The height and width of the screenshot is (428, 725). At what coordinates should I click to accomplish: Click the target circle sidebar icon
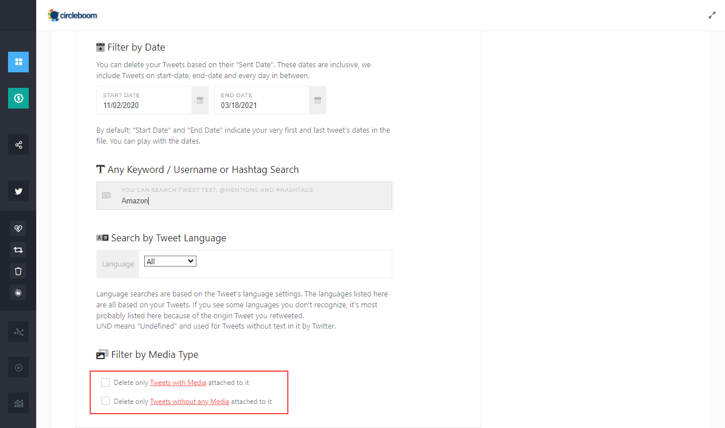tap(18, 367)
